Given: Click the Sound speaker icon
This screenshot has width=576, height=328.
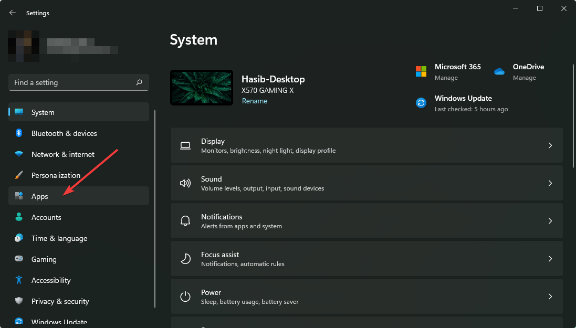Looking at the screenshot, I should [185, 183].
